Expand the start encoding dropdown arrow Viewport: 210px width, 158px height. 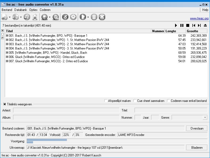pos(88,17)
